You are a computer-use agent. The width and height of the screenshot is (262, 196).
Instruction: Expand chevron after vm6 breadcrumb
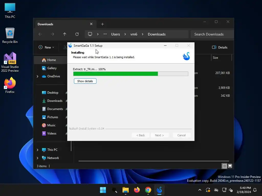[143, 34]
